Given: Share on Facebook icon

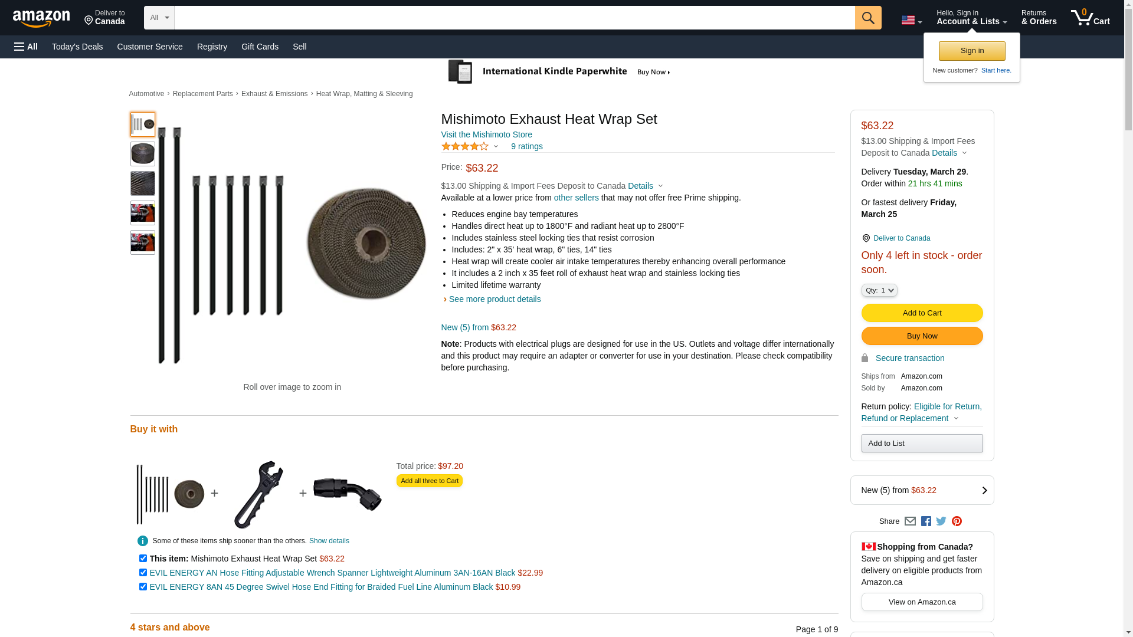Looking at the screenshot, I should pos(926,521).
